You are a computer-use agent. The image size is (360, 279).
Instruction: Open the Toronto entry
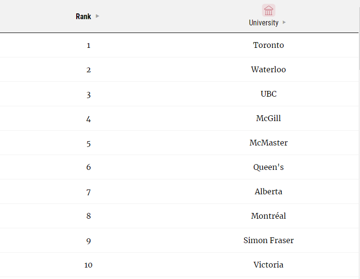(x=268, y=45)
